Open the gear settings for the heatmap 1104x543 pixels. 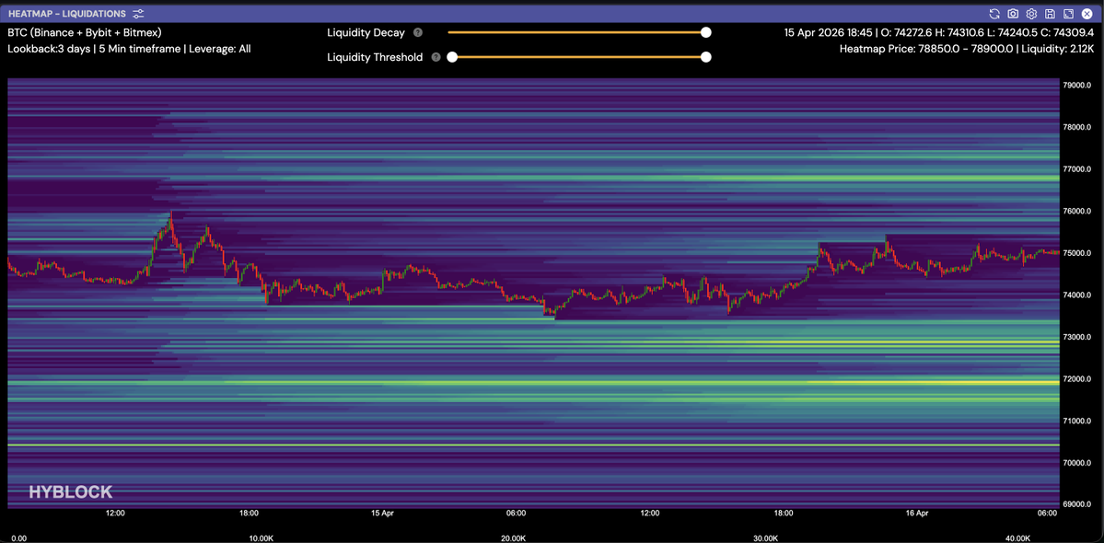coord(1031,14)
